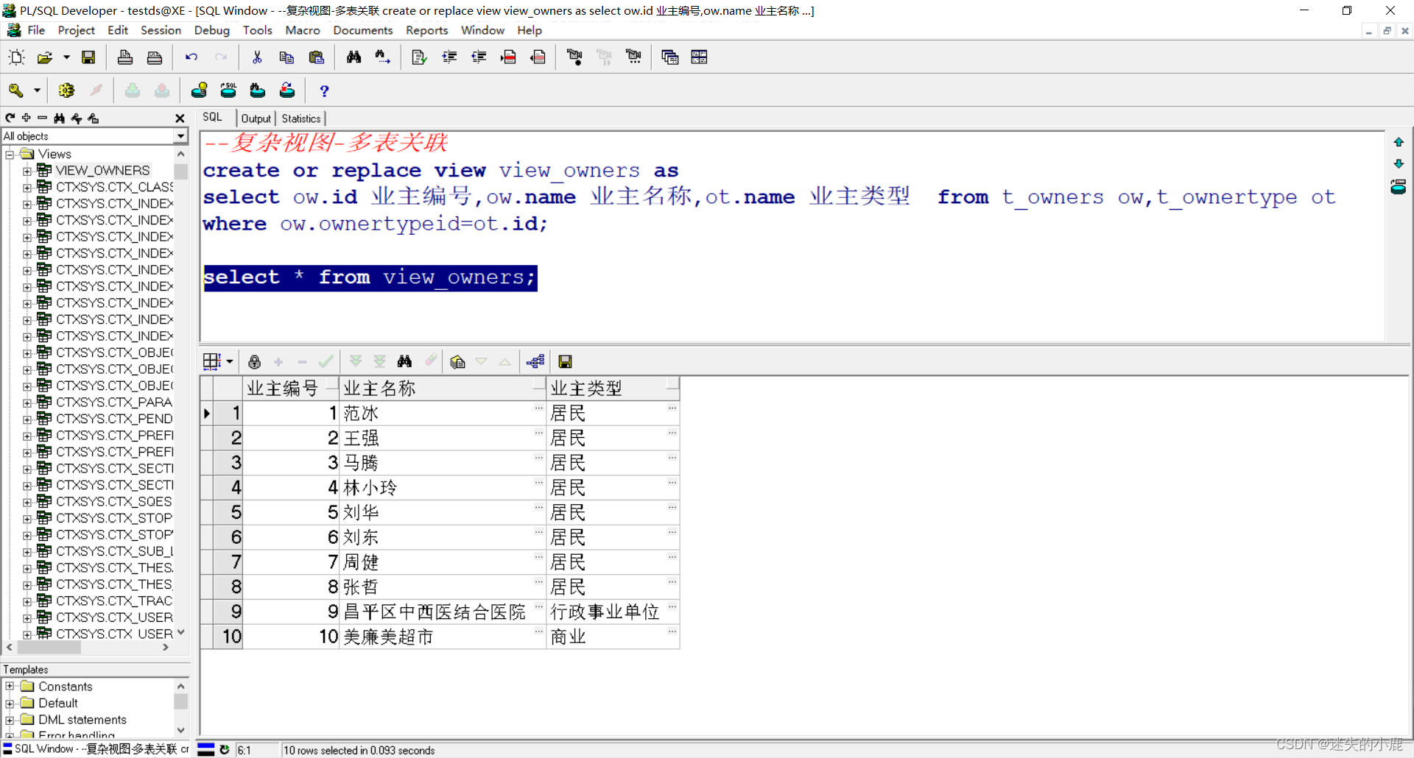
Task: Click the Cut scissors icon
Action: 257,57
